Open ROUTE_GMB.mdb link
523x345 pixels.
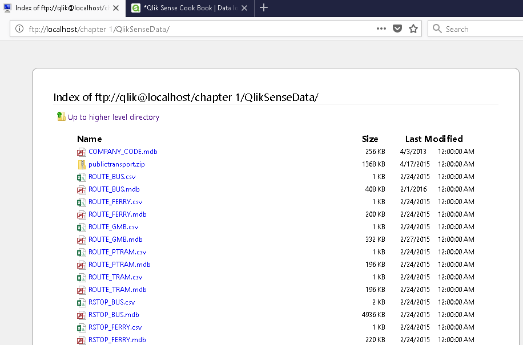(x=115, y=240)
